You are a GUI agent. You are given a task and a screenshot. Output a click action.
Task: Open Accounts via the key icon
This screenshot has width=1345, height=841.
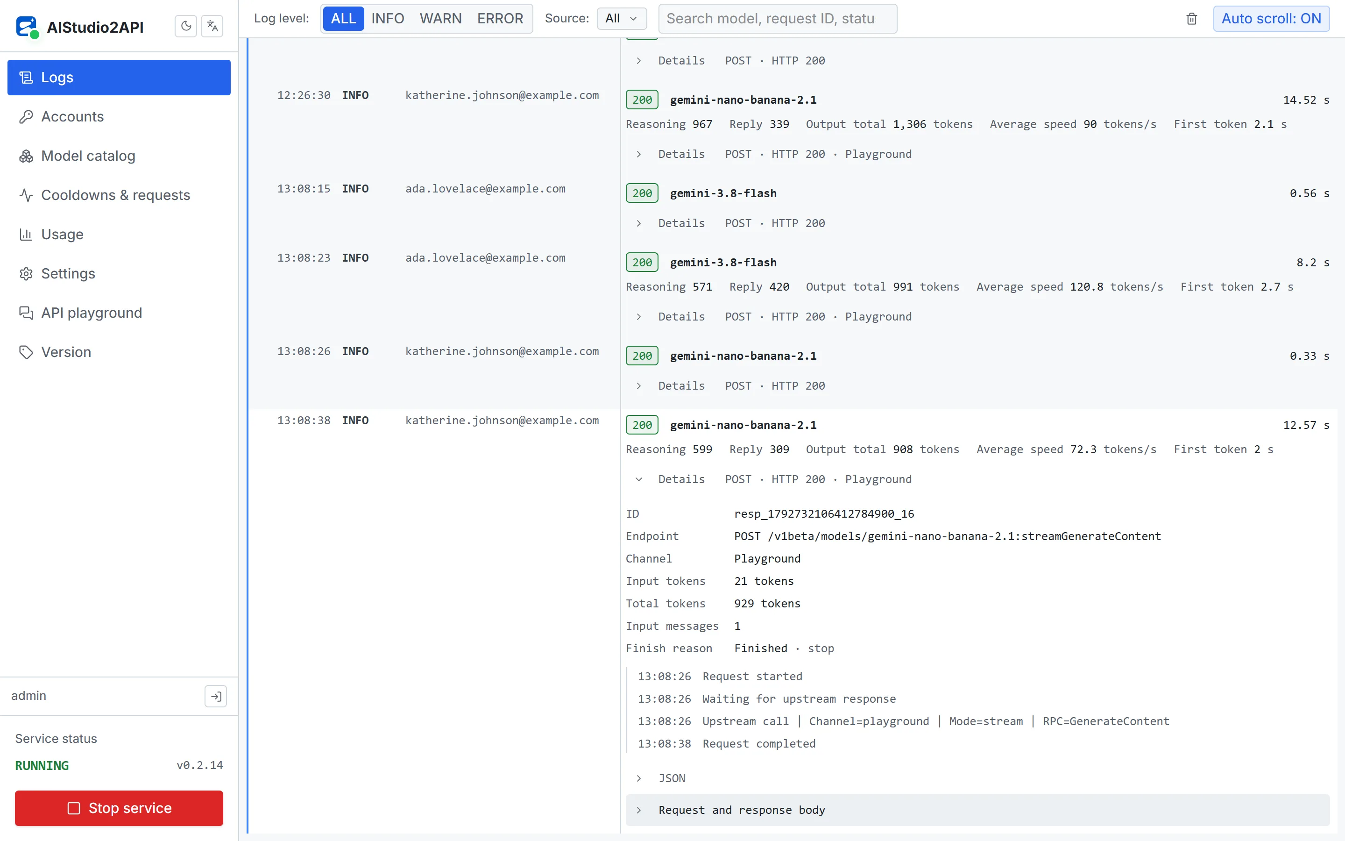tap(119, 117)
